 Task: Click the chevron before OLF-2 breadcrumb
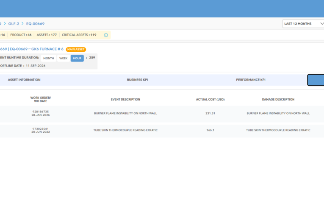pyautogui.click(x=5, y=24)
